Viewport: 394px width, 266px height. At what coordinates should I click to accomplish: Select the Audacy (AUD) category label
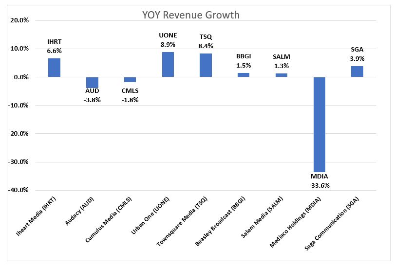coord(79,211)
